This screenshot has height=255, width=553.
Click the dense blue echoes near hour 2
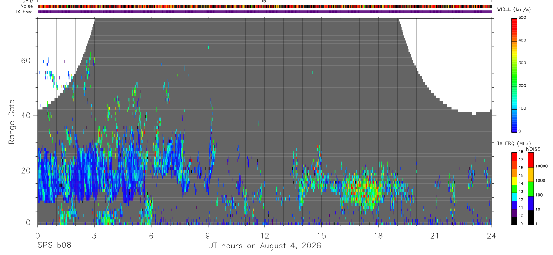point(77,173)
